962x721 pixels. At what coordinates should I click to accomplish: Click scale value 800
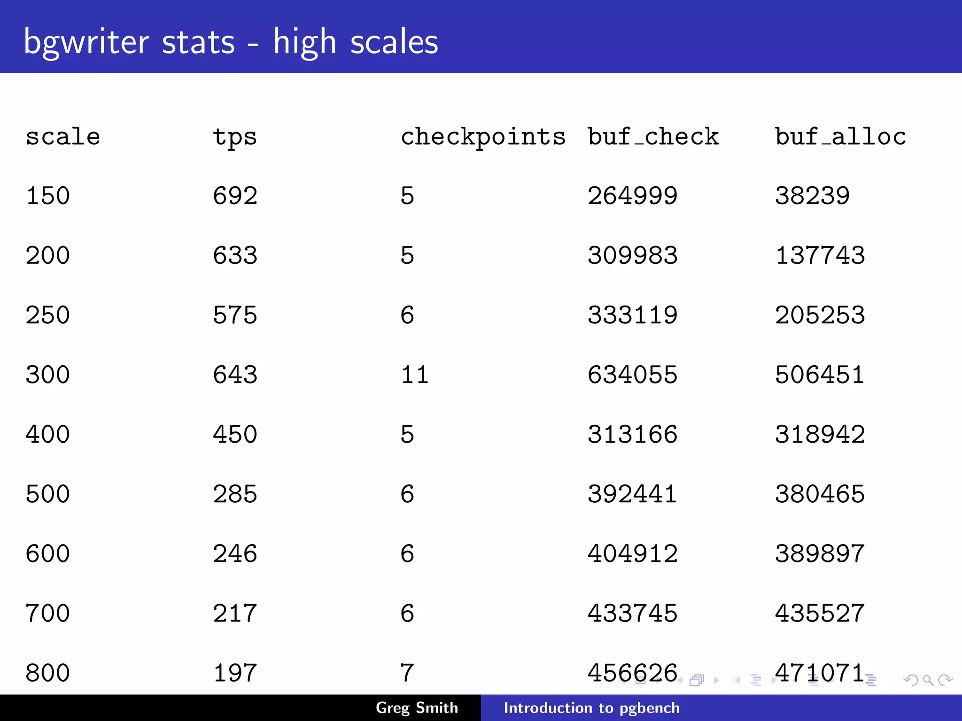pyautogui.click(x=48, y=673)
